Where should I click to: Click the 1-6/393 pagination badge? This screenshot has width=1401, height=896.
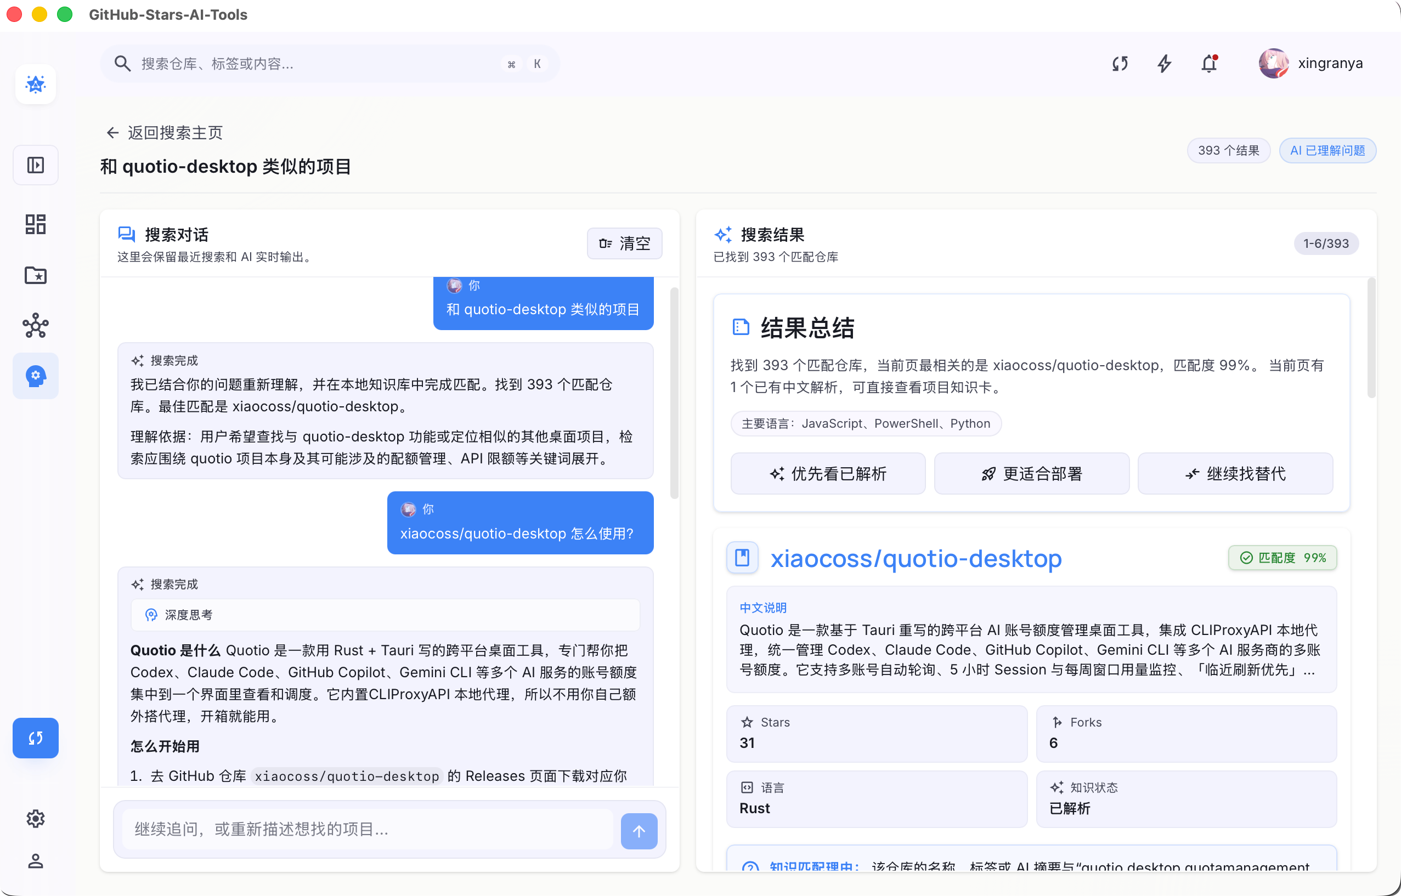pos(1326,243)
